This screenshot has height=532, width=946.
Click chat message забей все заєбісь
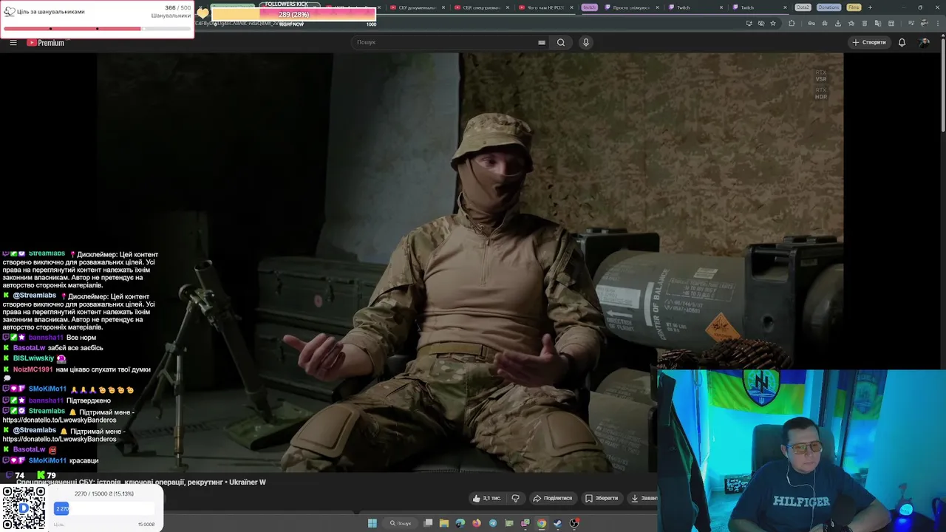click(75, 348)
